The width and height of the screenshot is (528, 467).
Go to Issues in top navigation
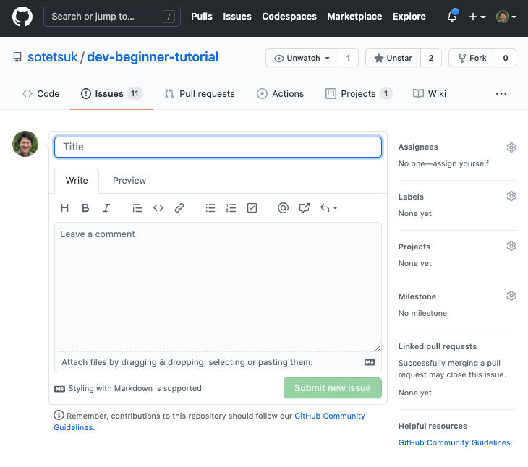tap(237, 17)
